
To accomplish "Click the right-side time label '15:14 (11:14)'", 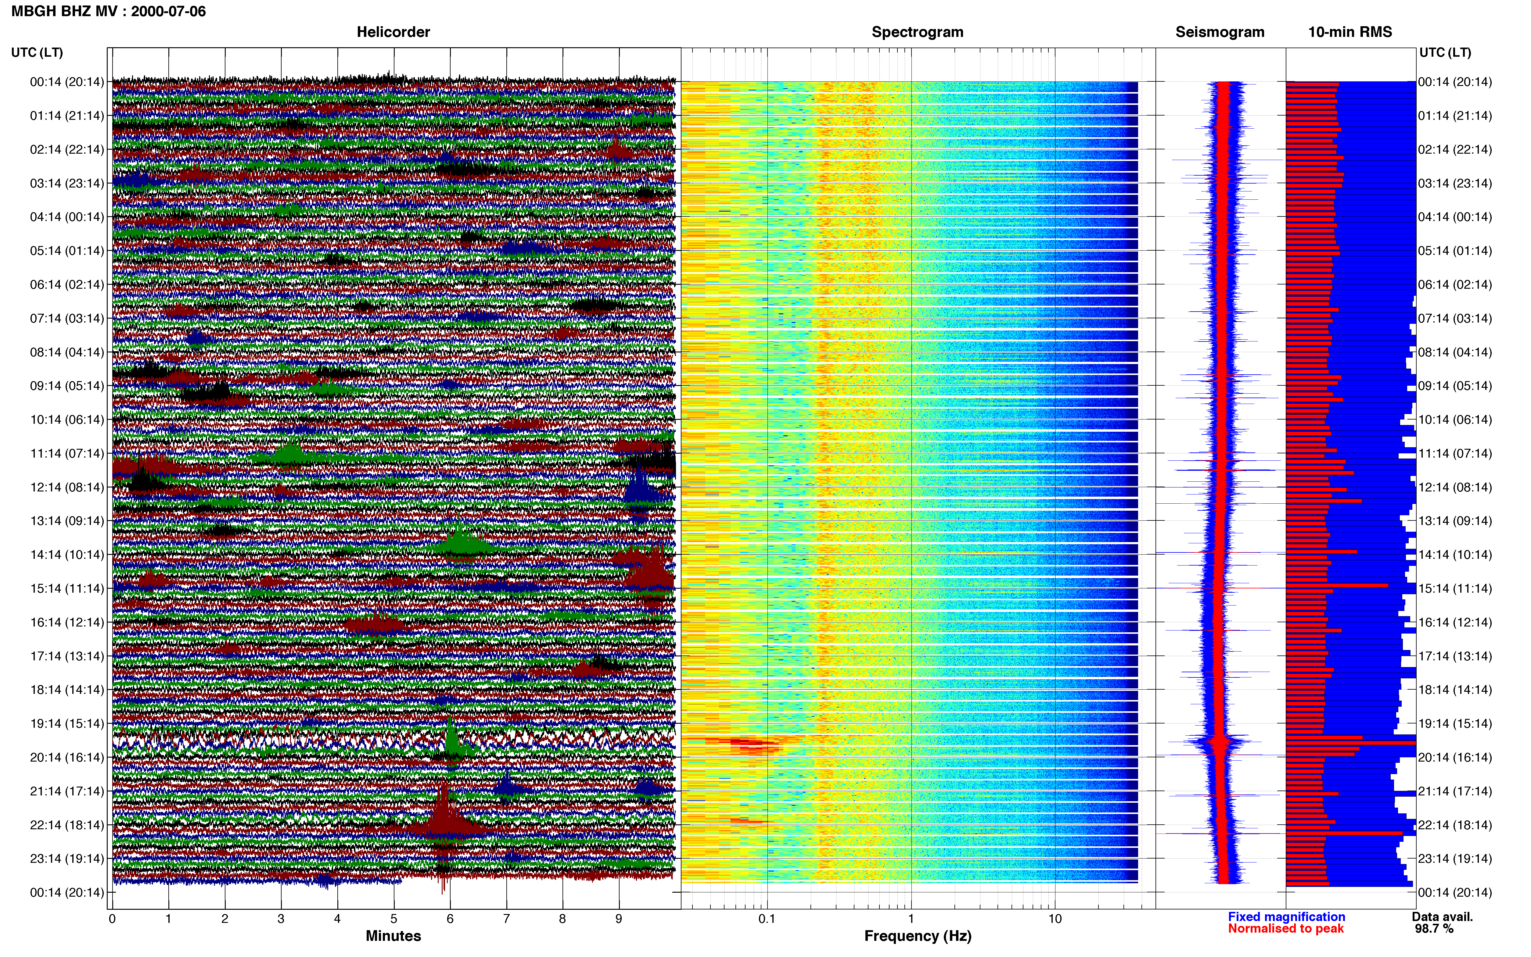I will (x=1455, y=589).
